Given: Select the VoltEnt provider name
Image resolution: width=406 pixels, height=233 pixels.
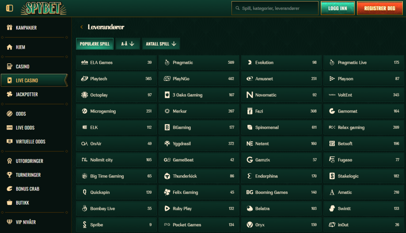Looking at the screenshot, I should point(345,95).
